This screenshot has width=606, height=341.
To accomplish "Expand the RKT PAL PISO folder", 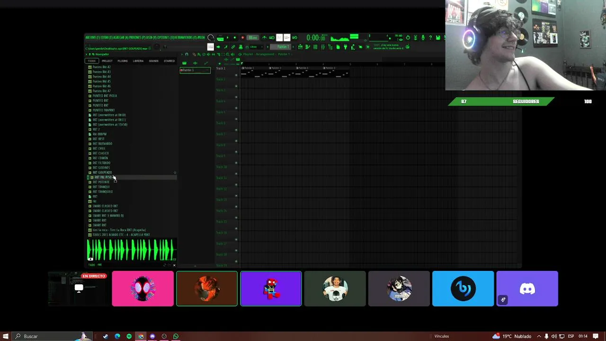I will pyautogui.click(x=103, y=177).
